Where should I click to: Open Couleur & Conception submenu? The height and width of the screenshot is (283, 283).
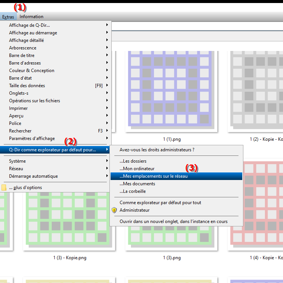tap(55, 71)
